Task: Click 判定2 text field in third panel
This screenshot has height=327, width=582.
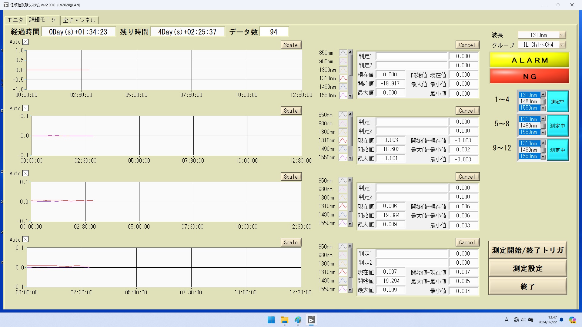Action: click(412, 197)
